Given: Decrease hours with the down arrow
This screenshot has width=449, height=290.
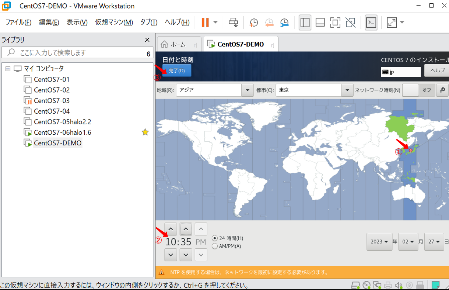Looking at the screenshot, I should 171,255.
